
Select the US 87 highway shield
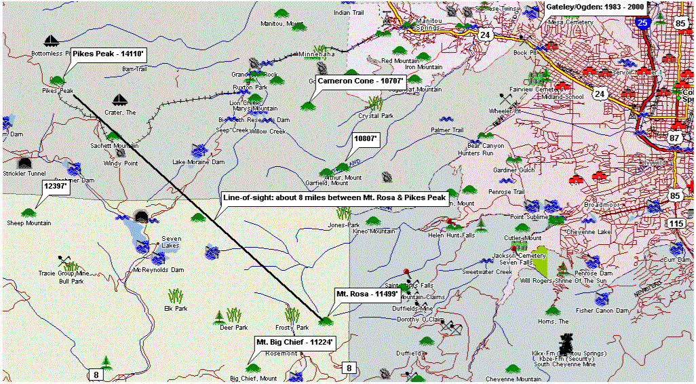coord(675,138)
